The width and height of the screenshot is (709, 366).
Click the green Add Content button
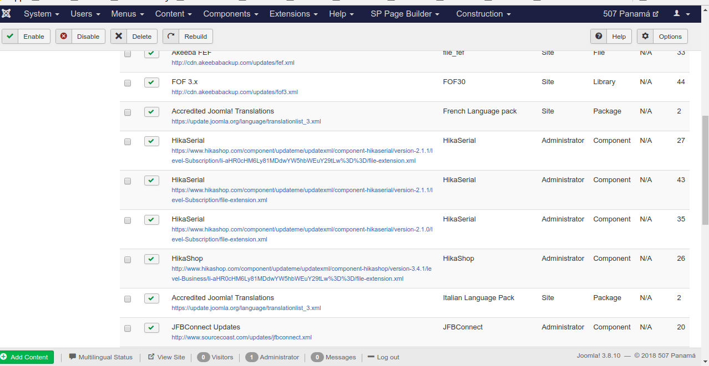pyautogui.click(x=27, y=357)
